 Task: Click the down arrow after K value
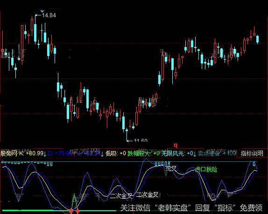point(45,154)
